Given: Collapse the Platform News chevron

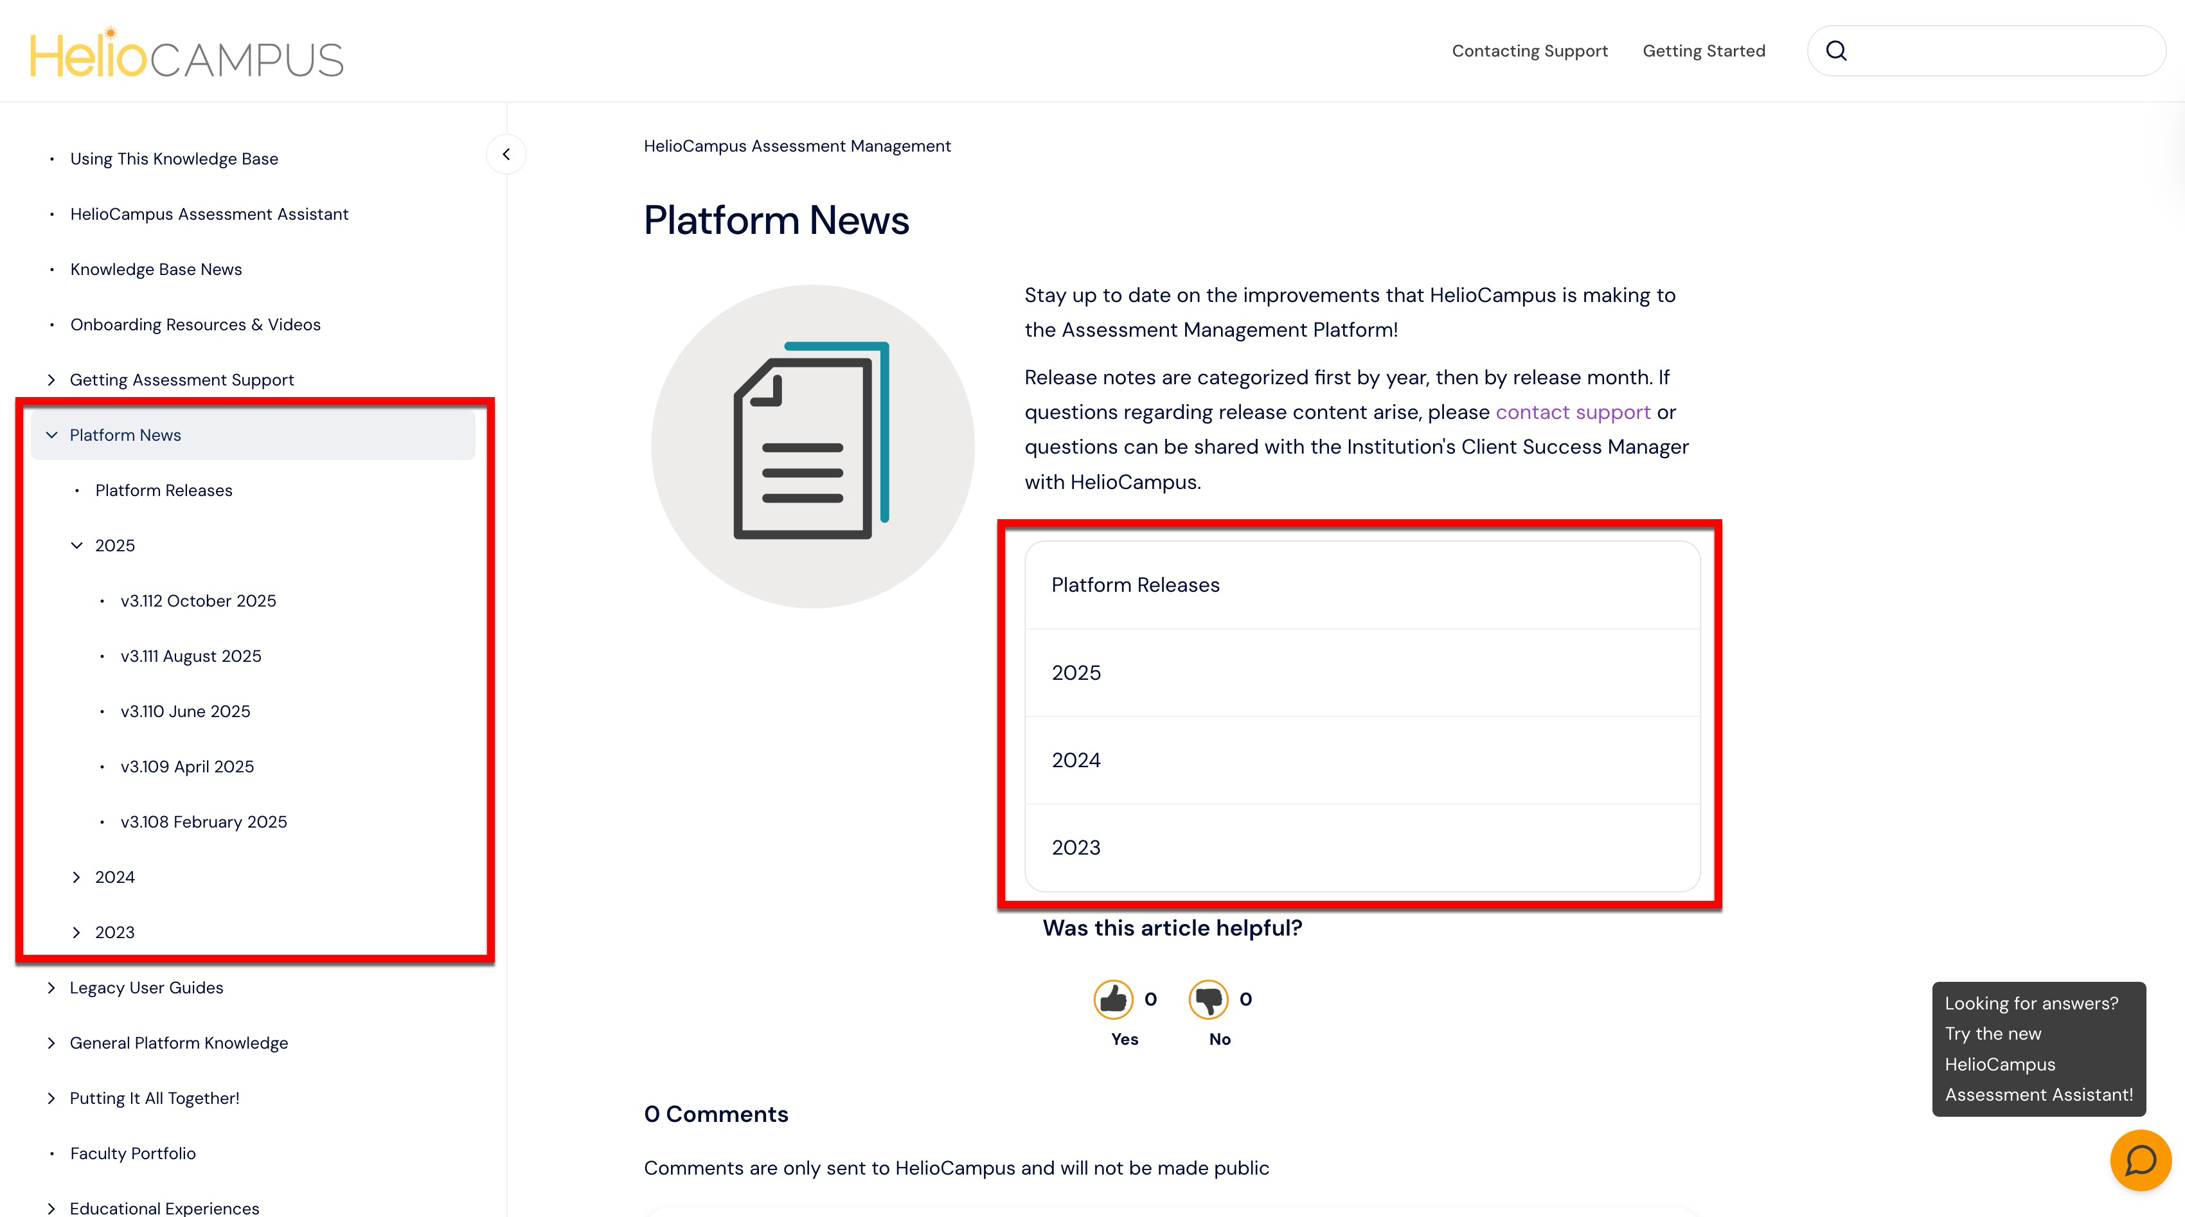Looking at the screenshot, I should [52, 435].
